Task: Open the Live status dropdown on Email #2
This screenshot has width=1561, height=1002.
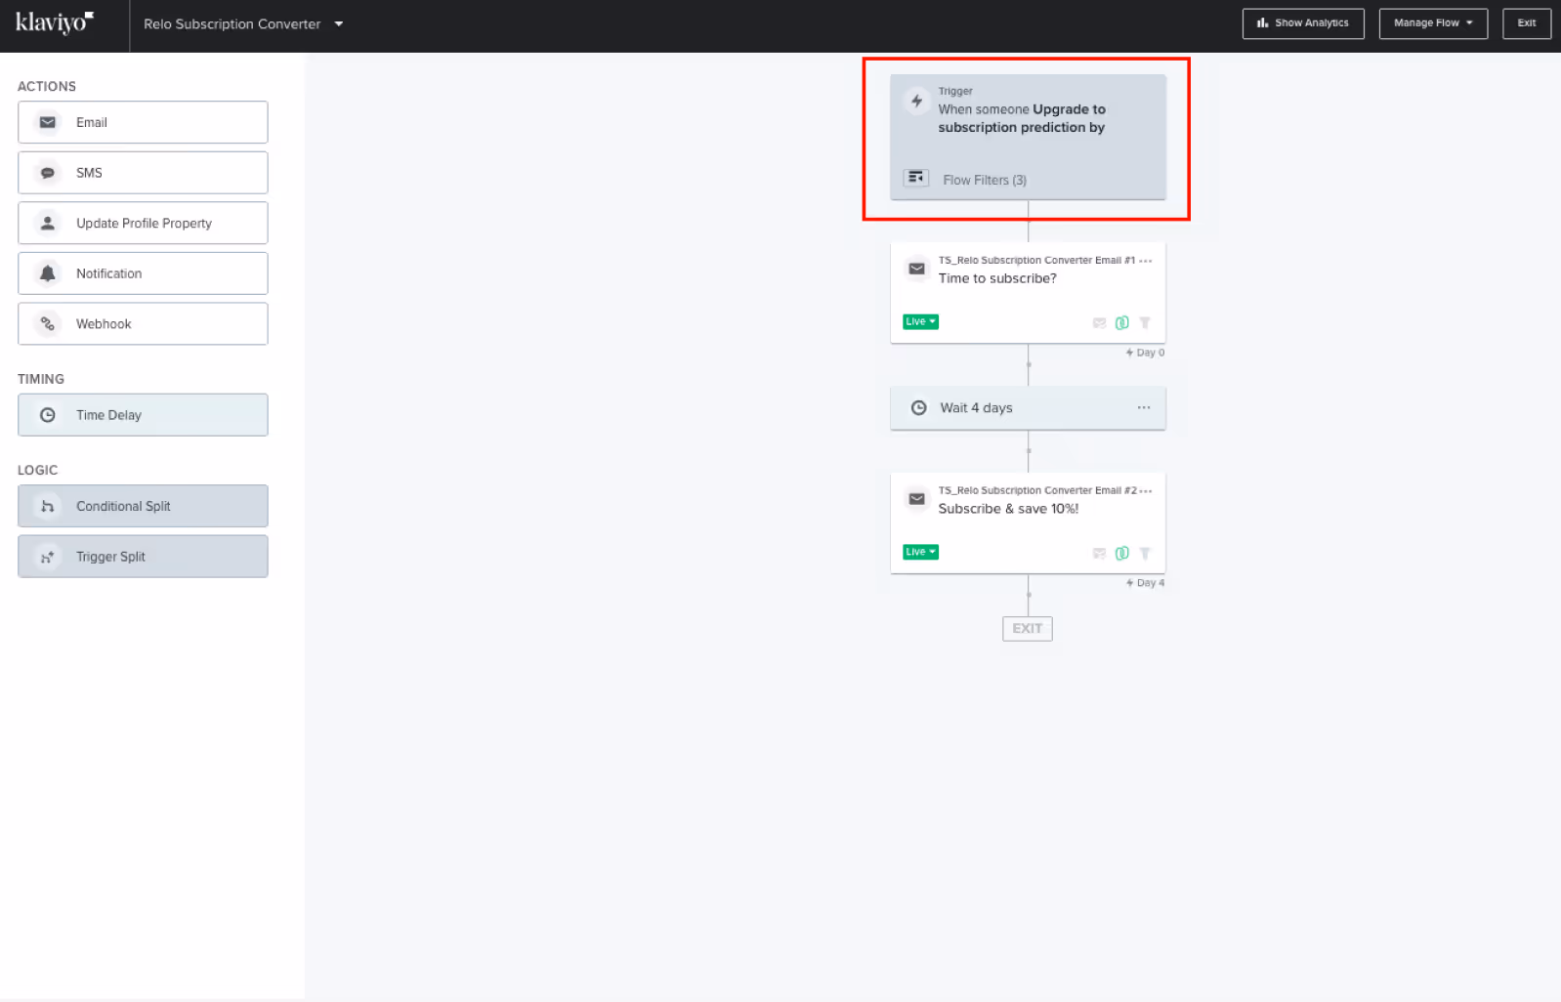Action: coord(920,552)
